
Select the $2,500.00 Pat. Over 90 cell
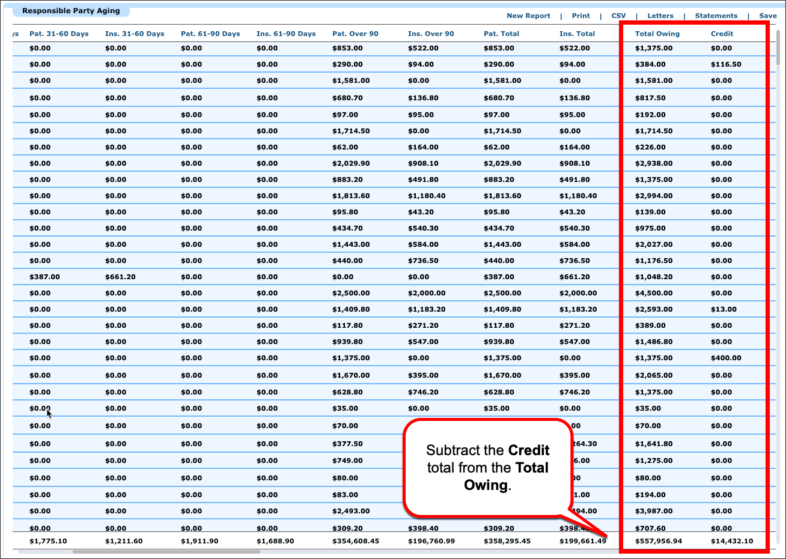tap(351, 293)
